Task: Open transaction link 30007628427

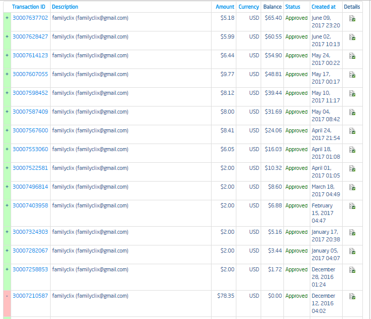Action: (x=30, y=37)
